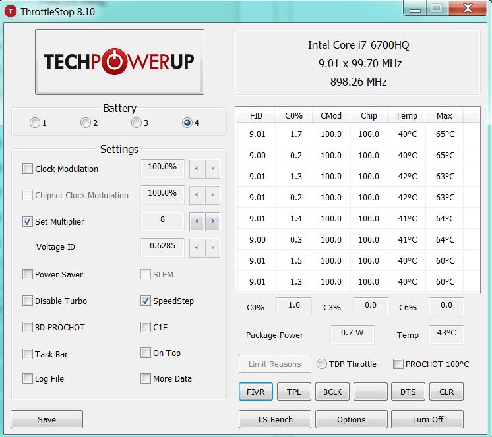Decrease Voltage ID with left arrow
The image size is (492, 437).
click(x=197, y=248)
